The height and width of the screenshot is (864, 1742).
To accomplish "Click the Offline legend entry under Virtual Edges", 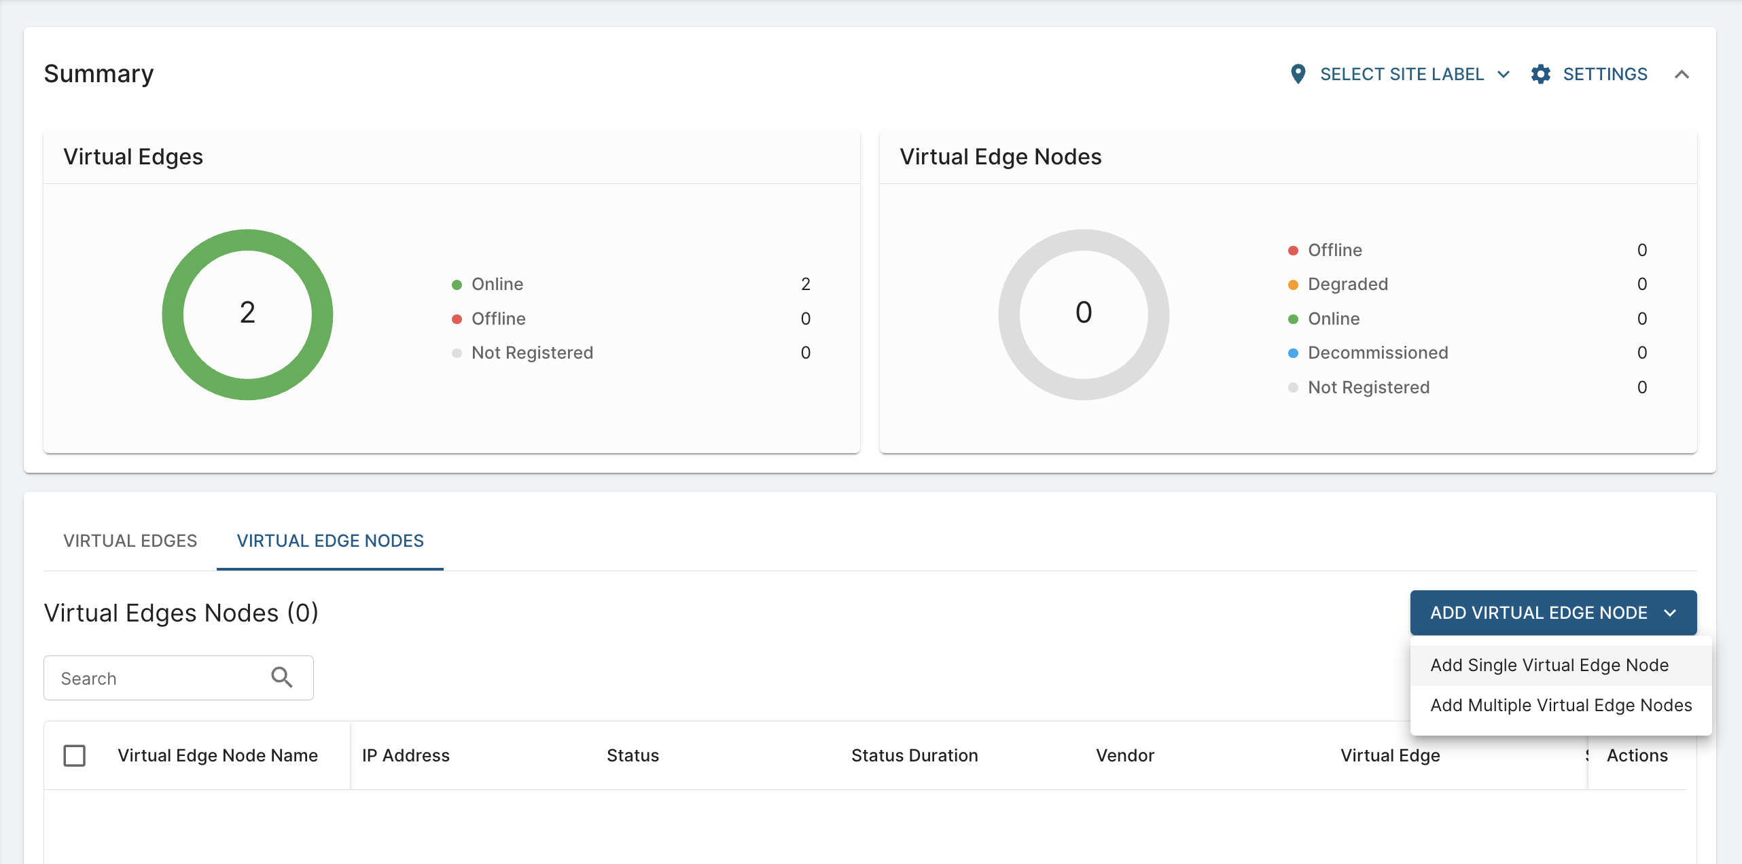I will (499, 319).
